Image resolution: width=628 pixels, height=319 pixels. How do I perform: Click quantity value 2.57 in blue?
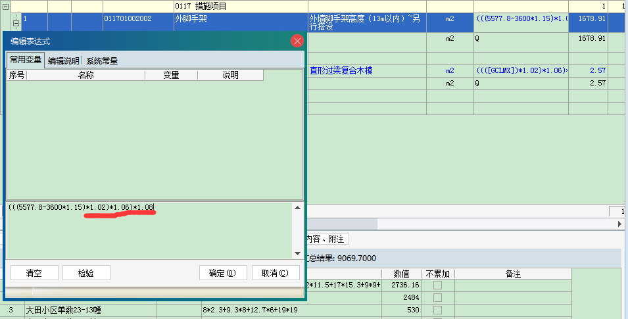598,70
